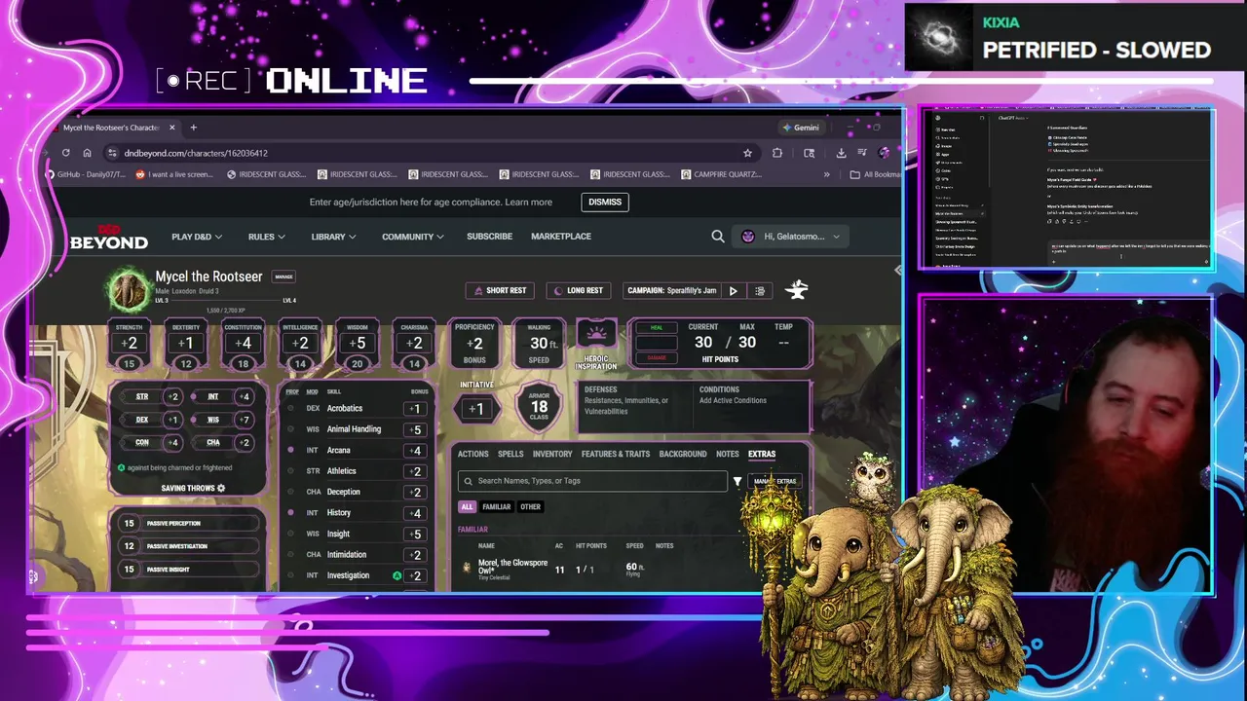Click the site search magnifier icon

click(x=718, y=237)
